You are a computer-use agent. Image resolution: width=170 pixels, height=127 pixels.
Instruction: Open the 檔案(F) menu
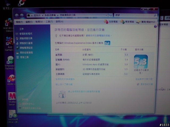pyautogui.click(x=19, y=22)
